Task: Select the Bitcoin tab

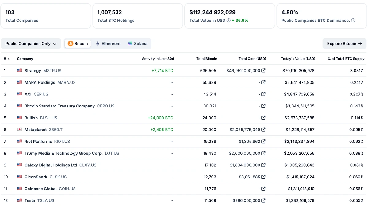Action: point(78,44)
